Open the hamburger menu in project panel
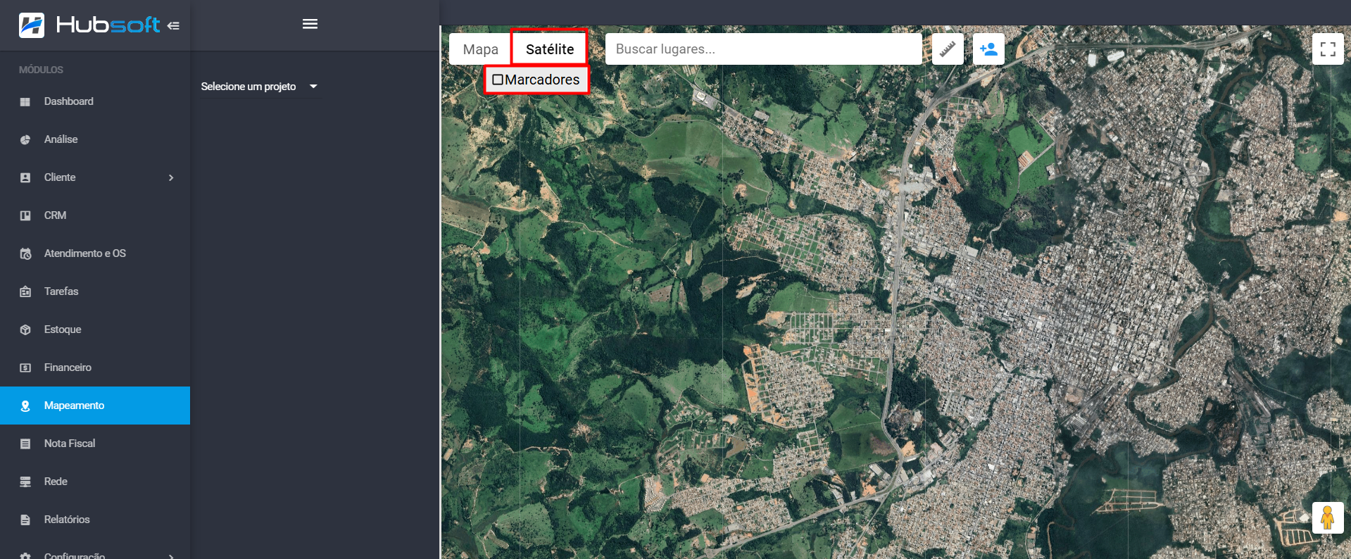Image resolution: width=1351 pixels, height=559 pixels. click(x=310, y=24)
